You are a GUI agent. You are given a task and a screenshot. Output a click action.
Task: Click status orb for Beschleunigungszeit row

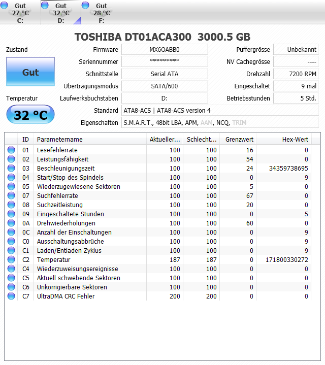click(x=11, y=168)
